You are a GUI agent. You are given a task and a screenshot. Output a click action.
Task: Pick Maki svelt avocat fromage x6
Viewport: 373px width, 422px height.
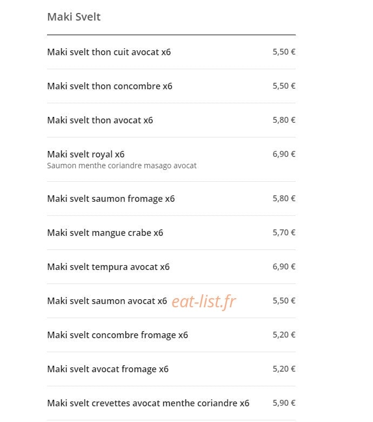pos(108,369)
